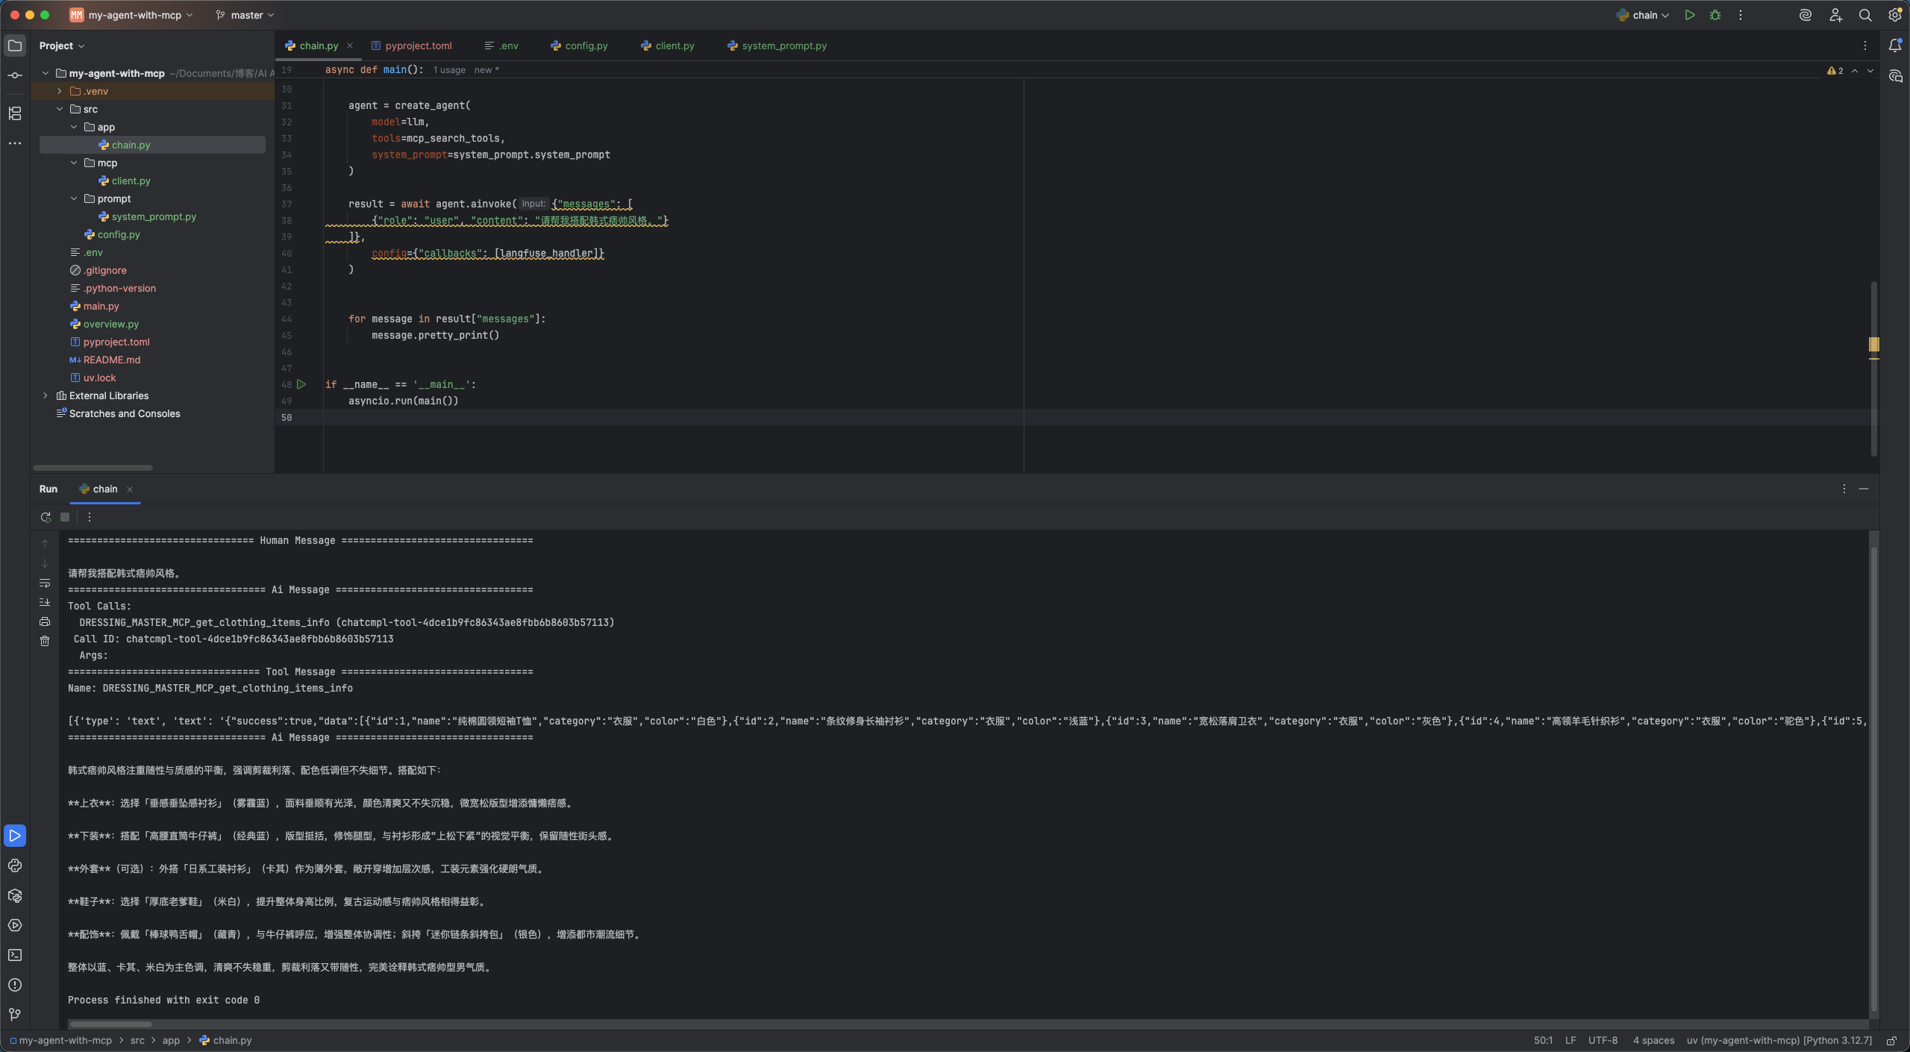Image resolution: width=1910 pixels, height=1052 pixels.
Task: Rerun the chain program in Run panel
Action: click(x=45, y=516)
